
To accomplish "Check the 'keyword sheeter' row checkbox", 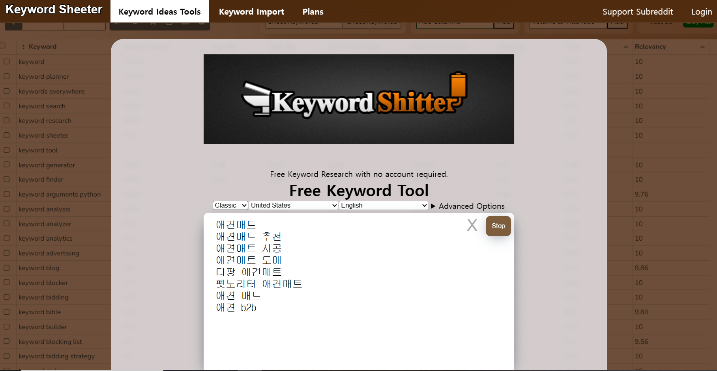I will click(x=7, y=135).
